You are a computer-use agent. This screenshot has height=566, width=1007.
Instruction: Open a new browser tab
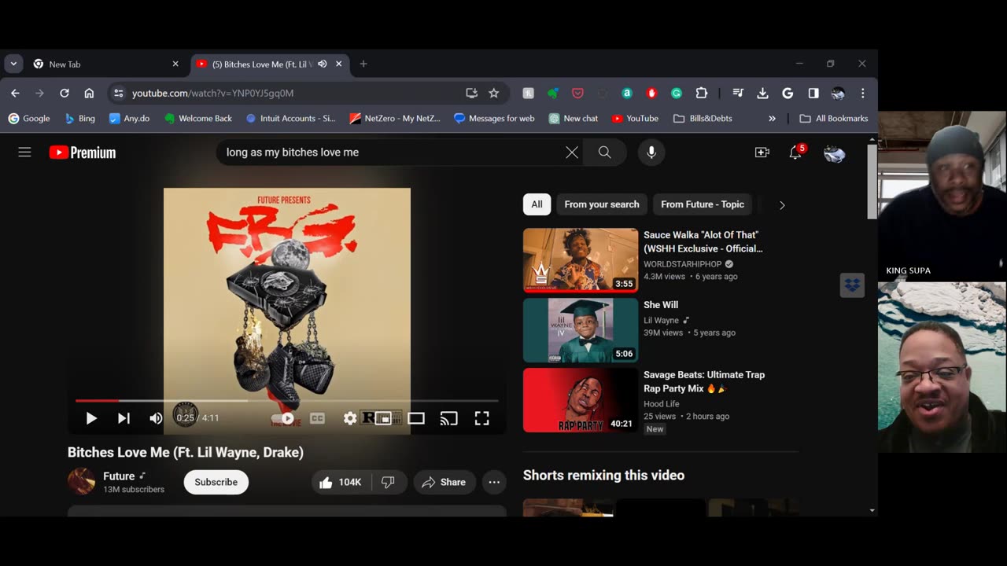click(363, 64)
